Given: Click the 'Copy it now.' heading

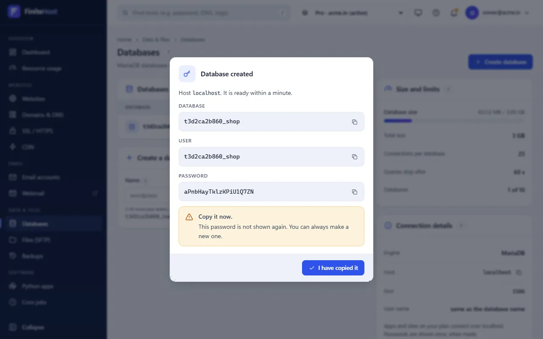Looking at the screenshot, I should click(x=216, y=217).
